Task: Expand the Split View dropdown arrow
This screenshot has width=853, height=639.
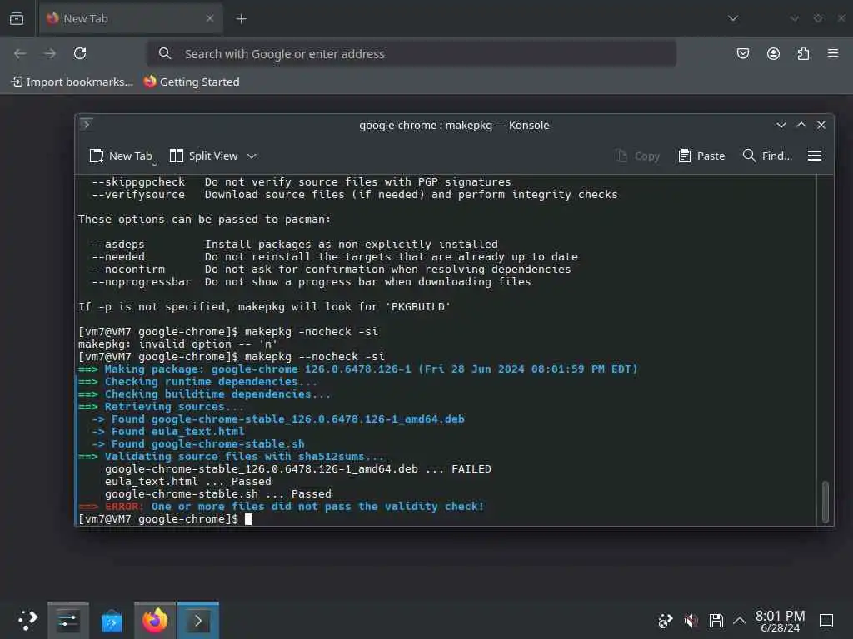Action: tap(252, 156)
